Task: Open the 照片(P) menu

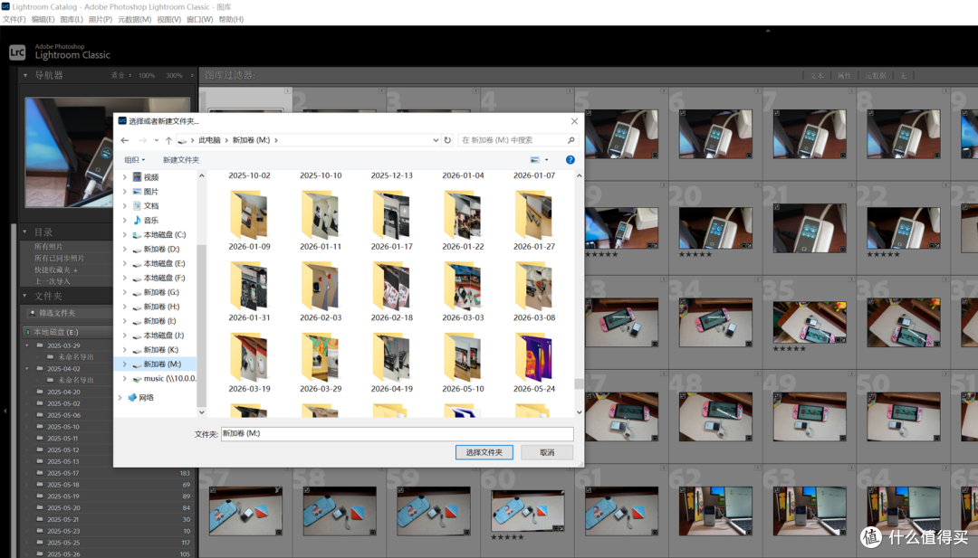Action: pyautogui.click(x=101, y=19)
